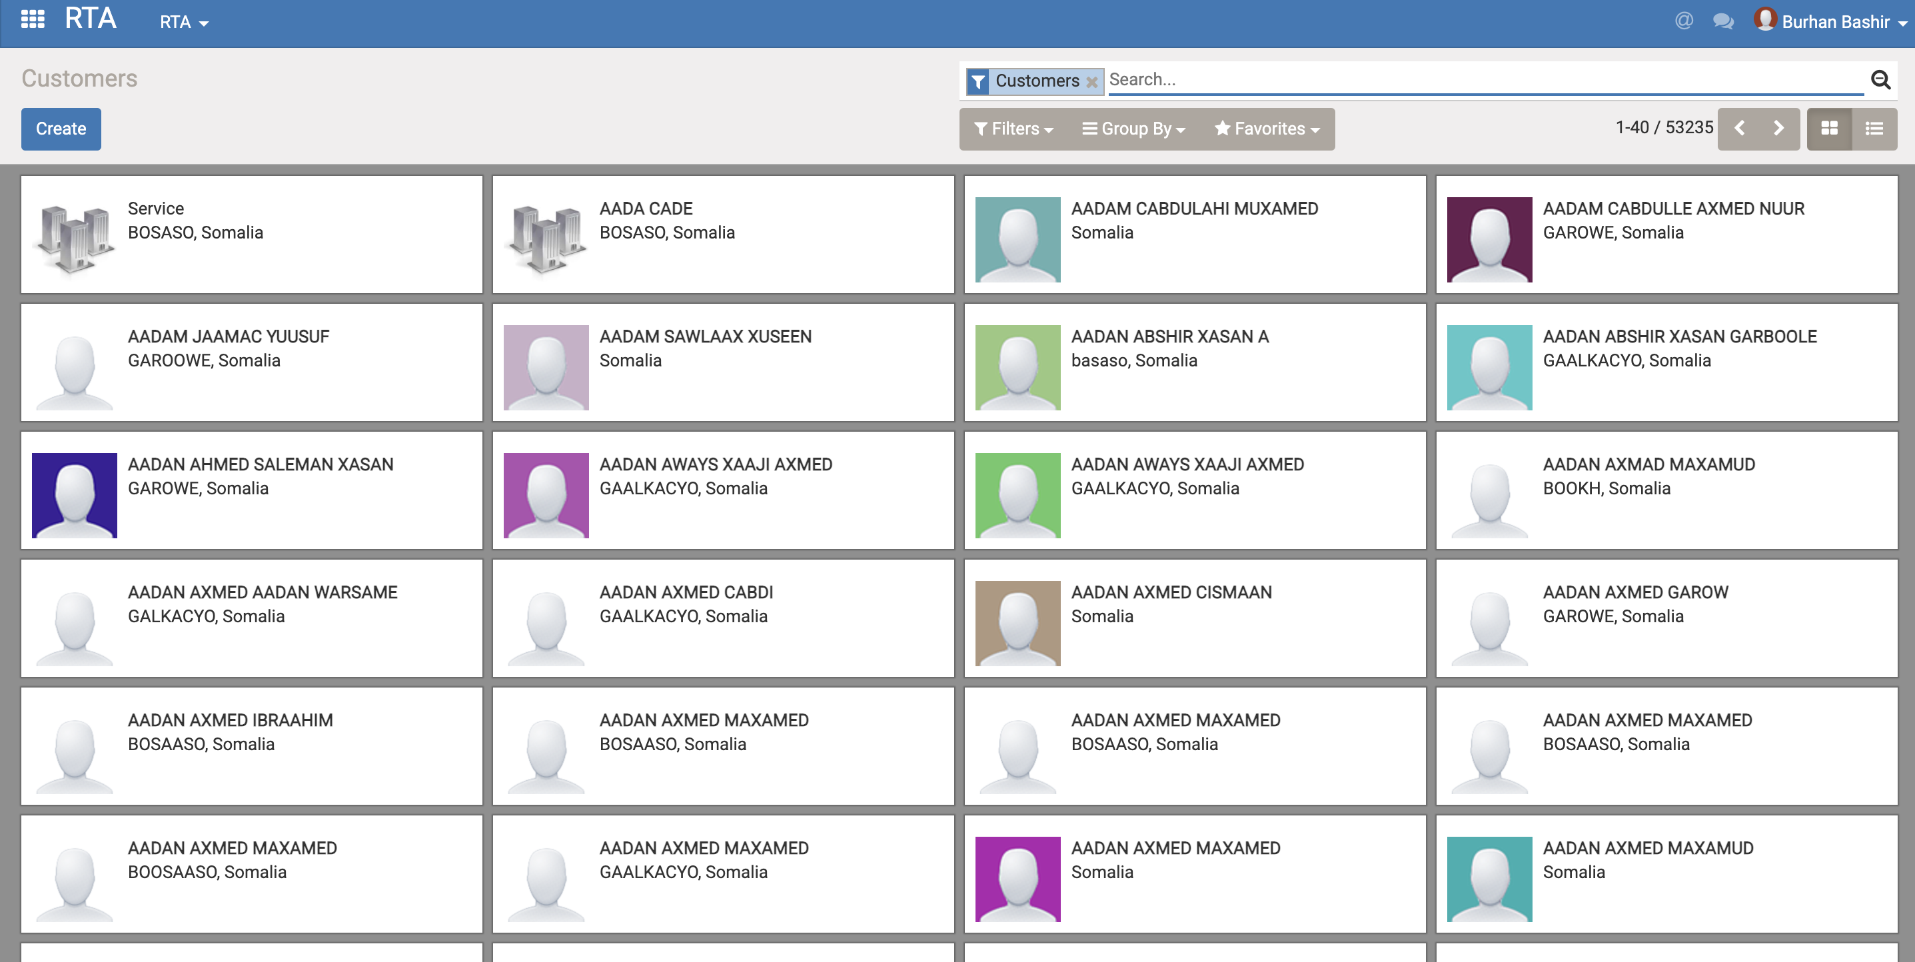1915x962 pixels.
Task: Select AADAN AXMED CABDI name
Action: [686, 592]
